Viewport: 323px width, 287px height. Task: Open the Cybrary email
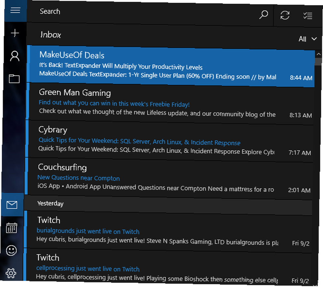170,141
